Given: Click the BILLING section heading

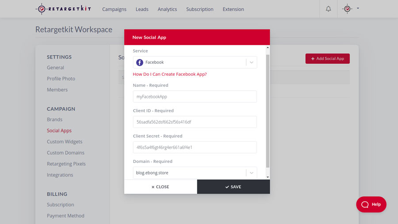Looking at the screenshot, I should coord(57,194).
